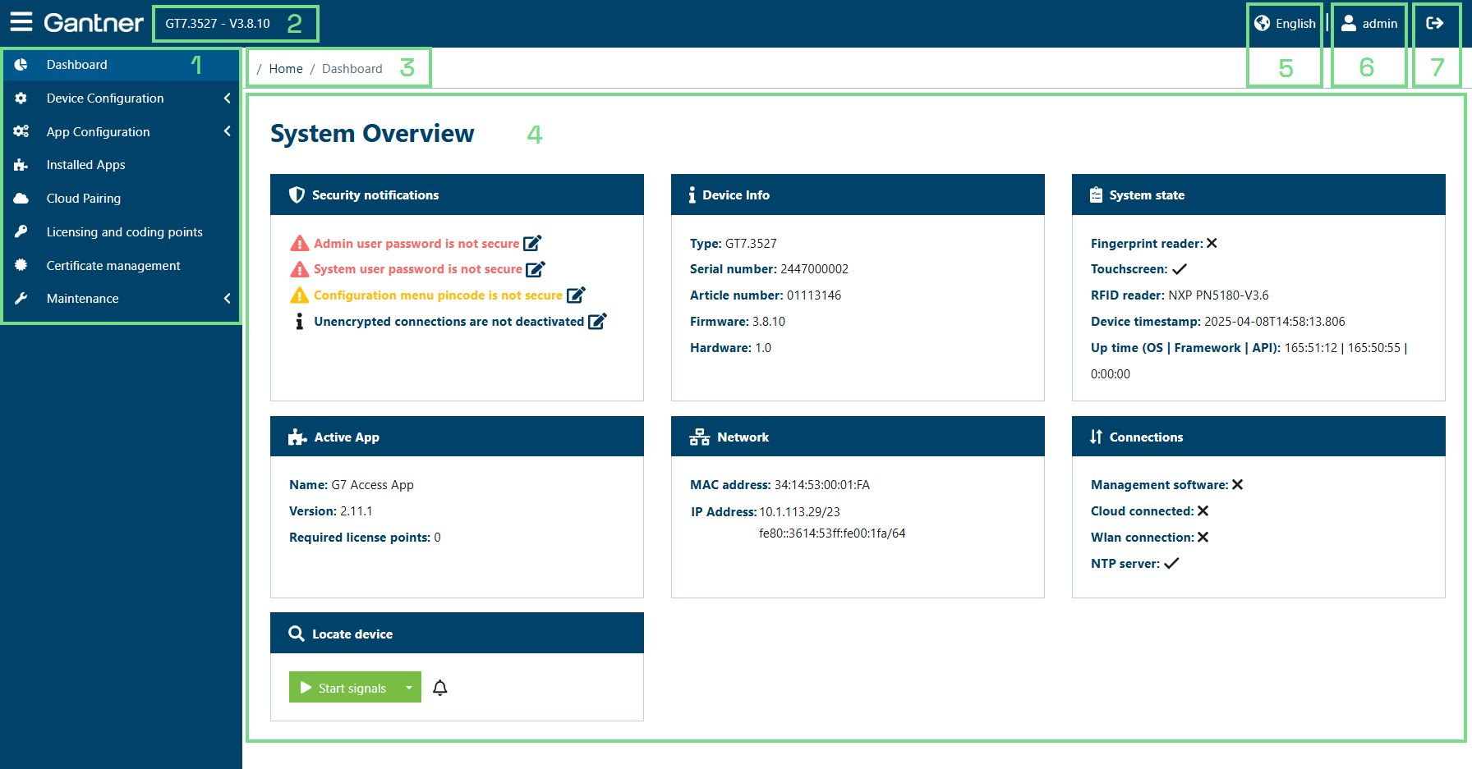
Task: Click the Cloud Pairing cloud icon
Action: [21, 199]
